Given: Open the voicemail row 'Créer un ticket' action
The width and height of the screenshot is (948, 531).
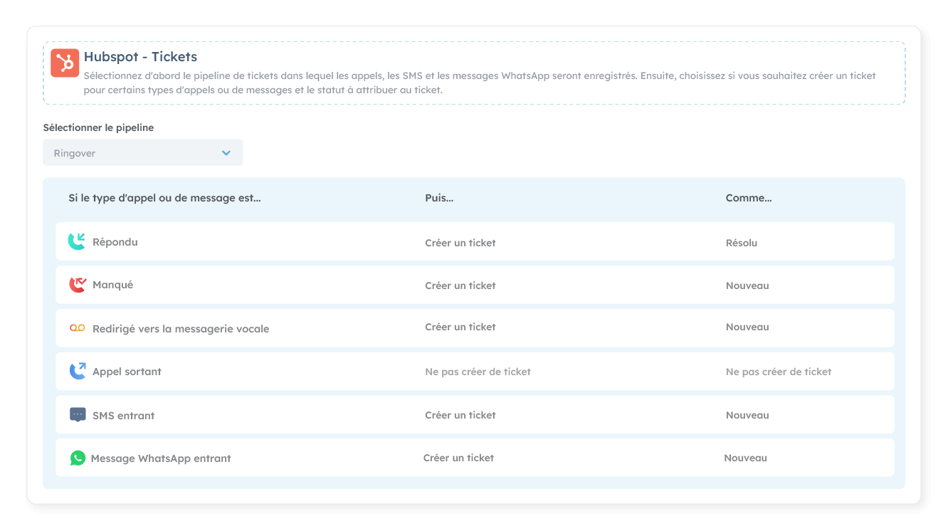Looking at the screenshot, I should pos(460,327).
